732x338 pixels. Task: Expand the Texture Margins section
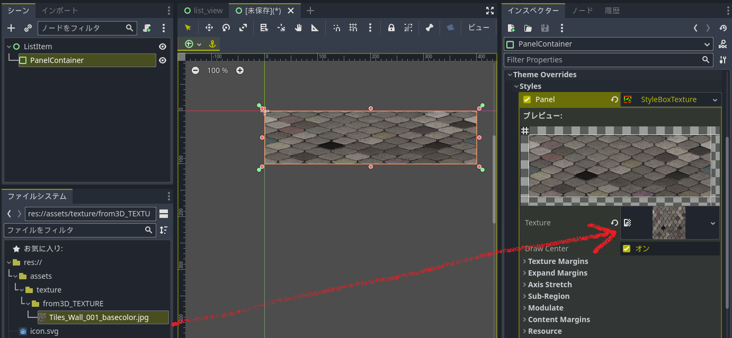pyautogui.click(x=557, y=261)
